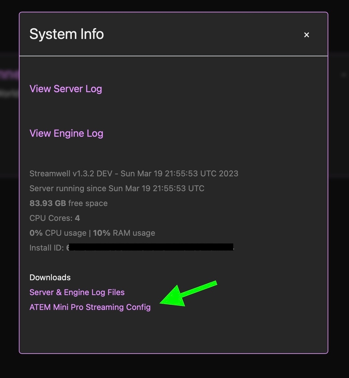Image resolution: width=349 pixels, height=378 pixels.
Task: Click the dimmed backdrop below the dialog
Action: [174, 366]
